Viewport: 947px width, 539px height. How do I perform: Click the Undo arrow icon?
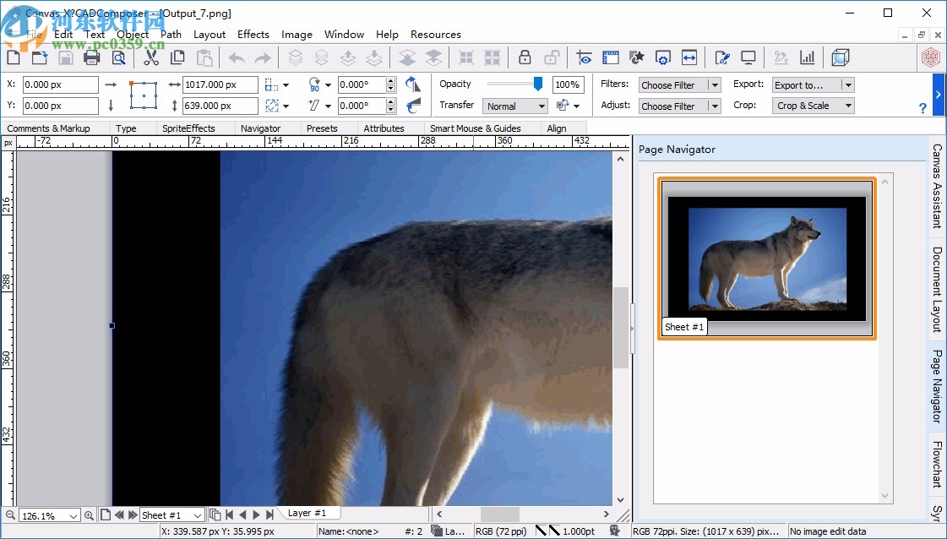point(236,57)
